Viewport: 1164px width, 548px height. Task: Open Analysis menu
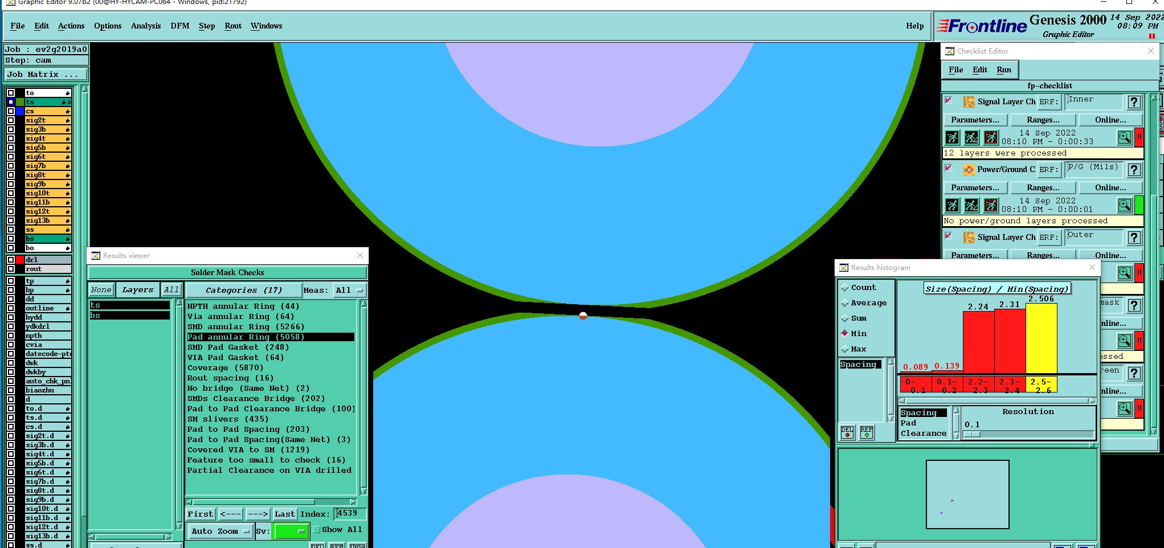(x=146, y=26)
